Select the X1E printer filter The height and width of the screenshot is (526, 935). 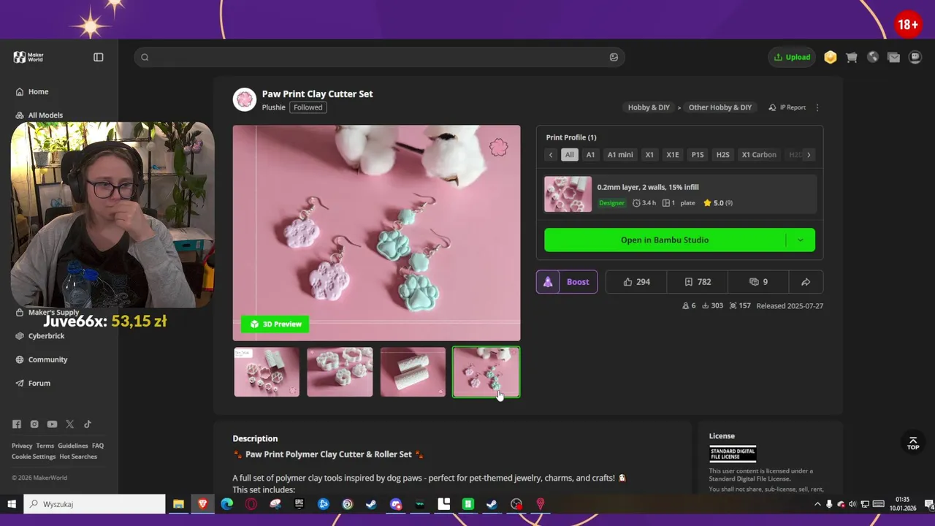pyautogui.click(x=673, y=155)
